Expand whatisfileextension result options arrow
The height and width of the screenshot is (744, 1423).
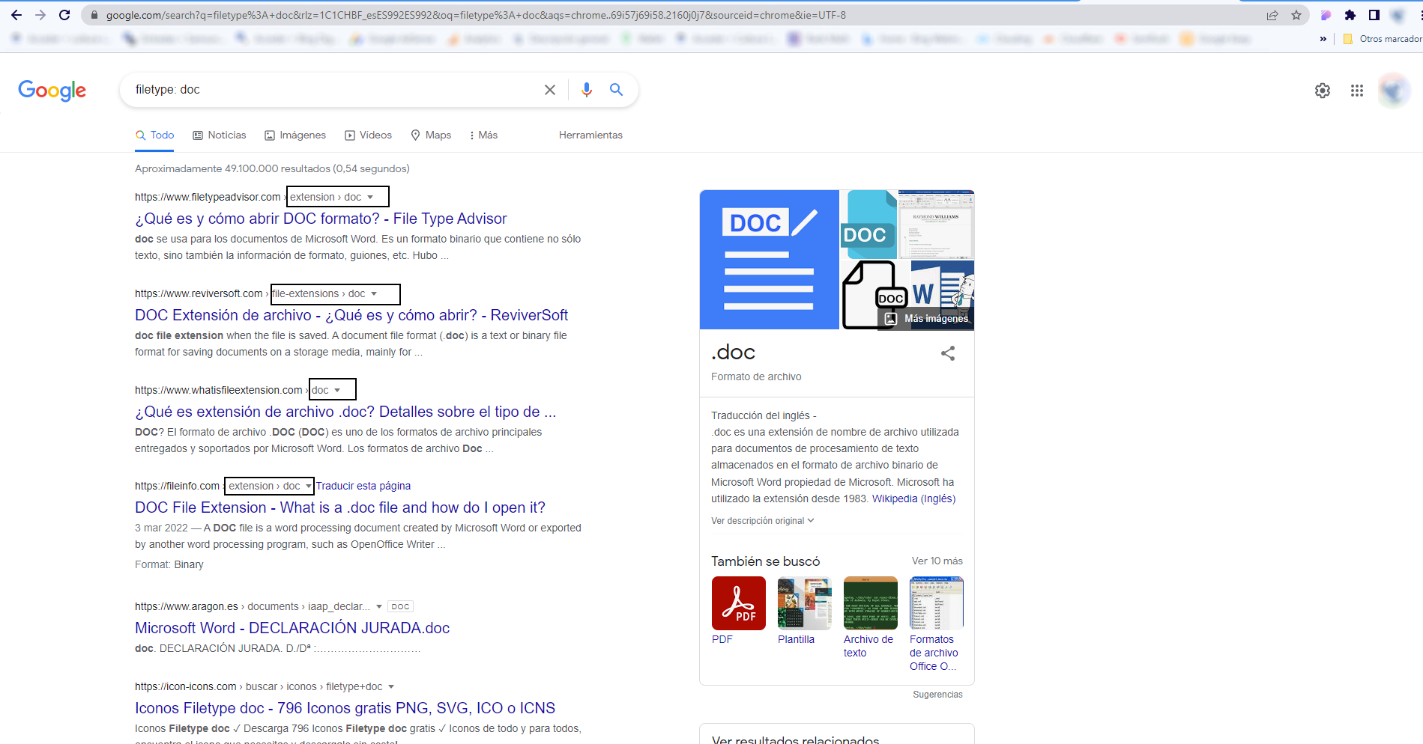pyautogui.click(x=337, y=391)
